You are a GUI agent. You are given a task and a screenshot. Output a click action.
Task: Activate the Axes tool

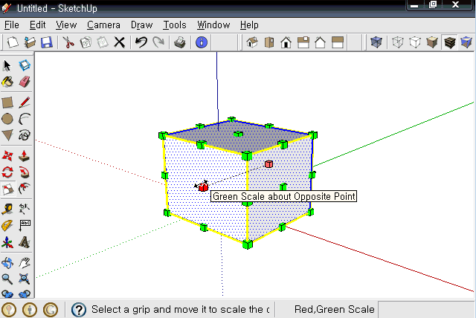[x=7, y=242]
